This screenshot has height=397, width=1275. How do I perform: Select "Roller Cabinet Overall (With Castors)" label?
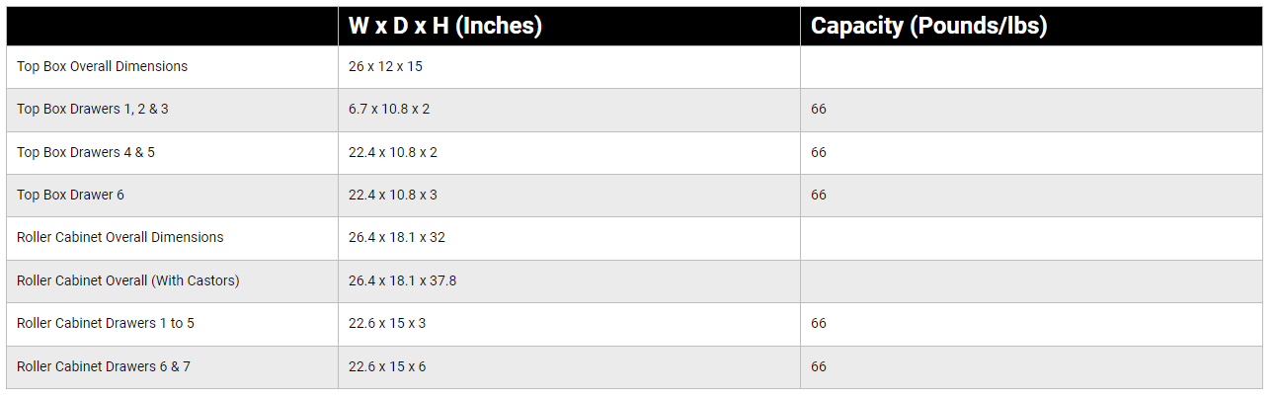[128, 281]
